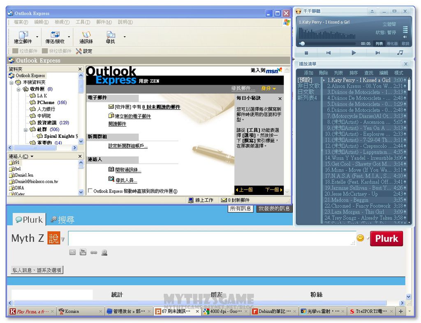Switch to the Komica browser tab
421x323 pixels.
(81, 311)
